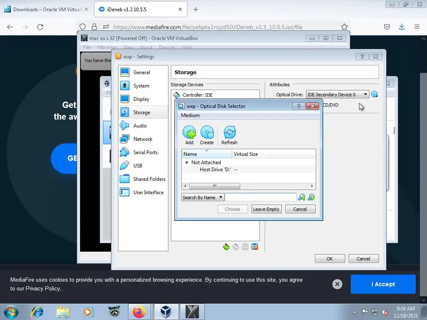Open Help menu in mac os x 32 window
This screenshot has width=427, height=320.
[x=187, y=47]
